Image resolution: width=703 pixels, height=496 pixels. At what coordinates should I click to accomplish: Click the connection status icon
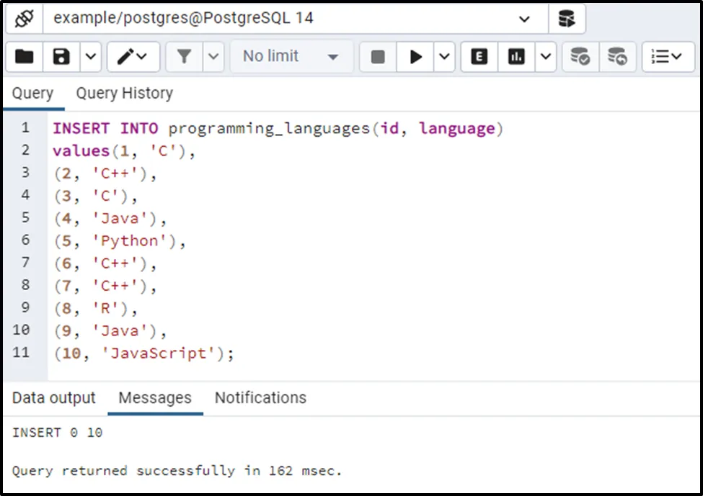click(24, 19)
